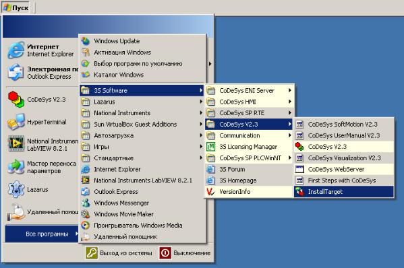Viewport: 404px width, 268px height.
Task: Expand the Стандартные folder arrow
Action: pos(201,158)
